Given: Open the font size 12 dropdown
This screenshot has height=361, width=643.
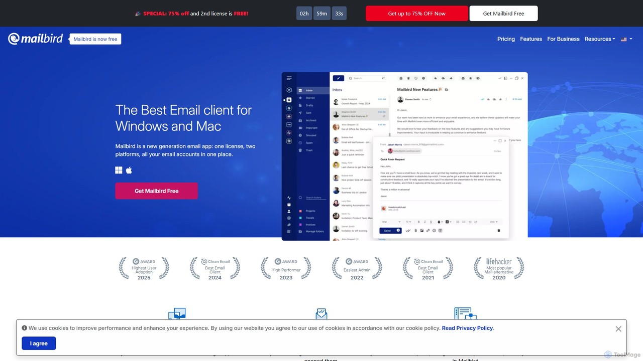Looking at the screenshot, I should pyautogui.click(x=408, y=222).
